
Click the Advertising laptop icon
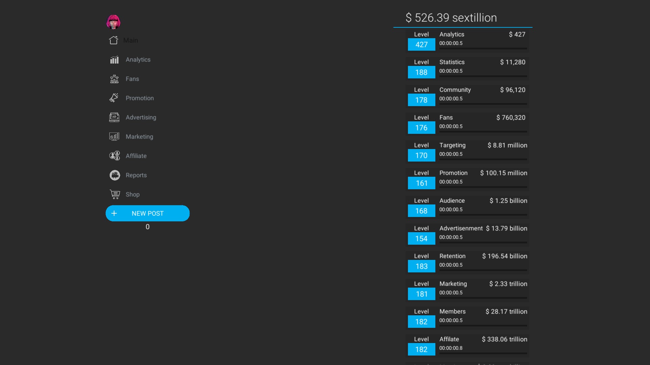point(114,117)
